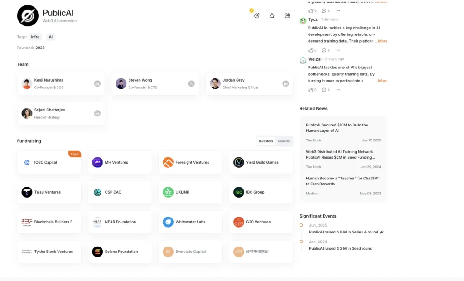The width and height of the screenshot is (464, 281).
Task: Click the Whitewater Labs logo
Action: pyautogui.click(x=168, y=222)
